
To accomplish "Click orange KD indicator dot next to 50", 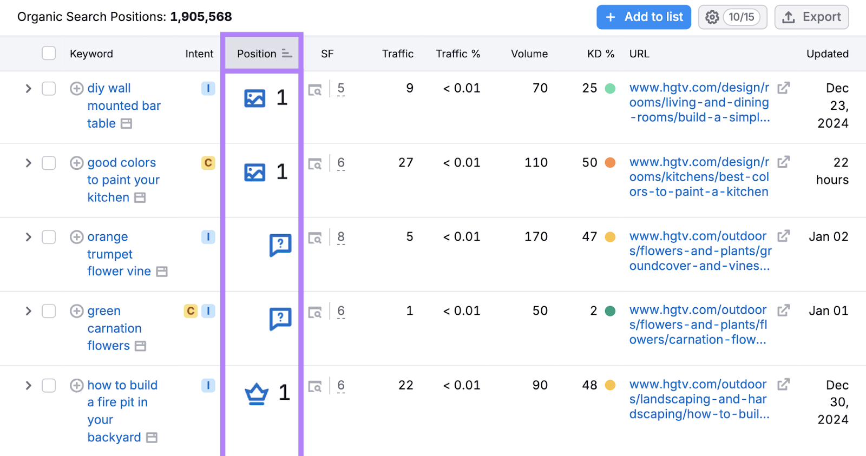I will click(x=610, y=163).
